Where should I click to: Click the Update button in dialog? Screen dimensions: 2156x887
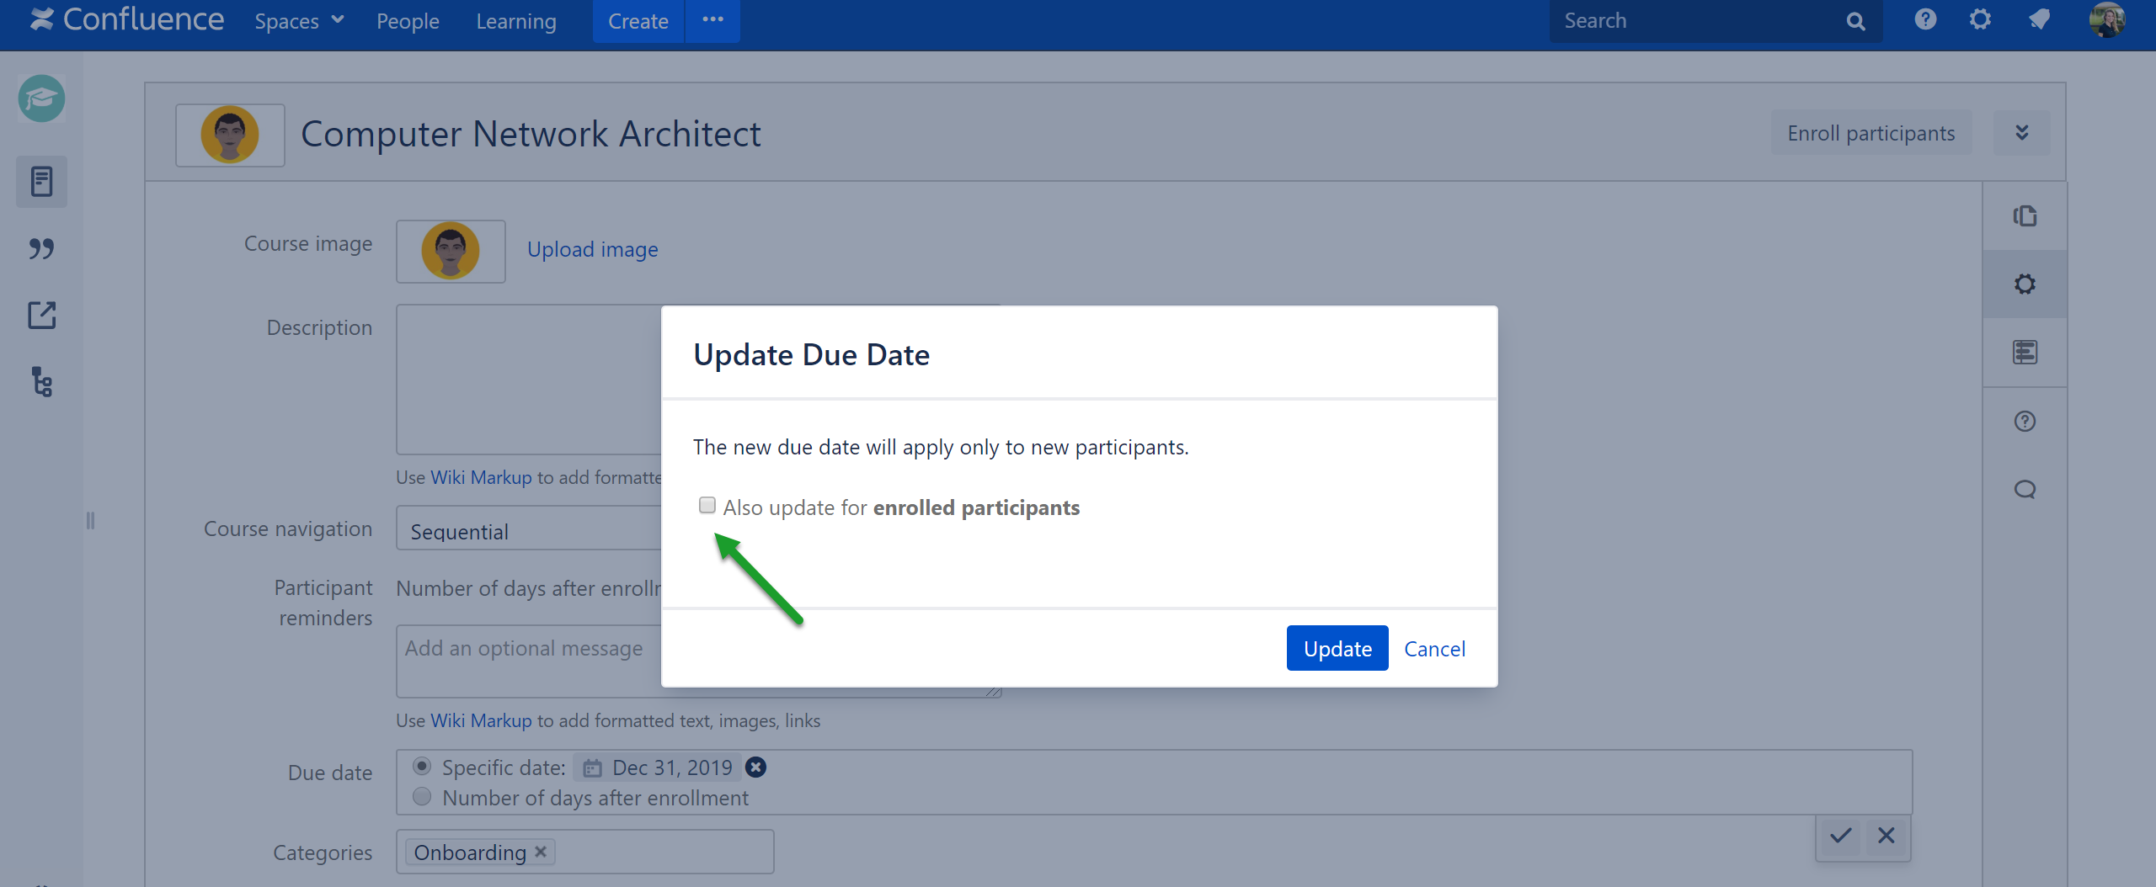1337,648
